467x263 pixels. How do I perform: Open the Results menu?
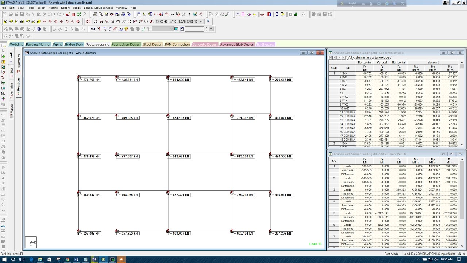[x=54, y=7]
